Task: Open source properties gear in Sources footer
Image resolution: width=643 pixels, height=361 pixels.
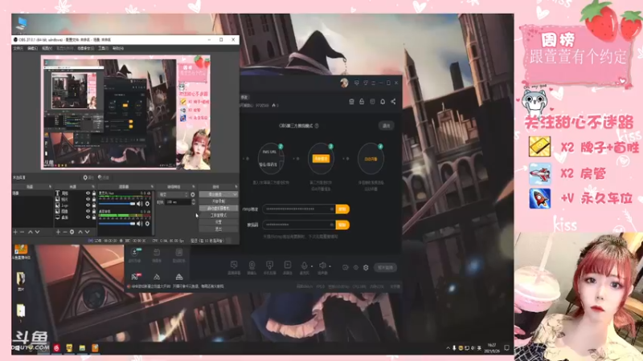Action: point(72,232)
